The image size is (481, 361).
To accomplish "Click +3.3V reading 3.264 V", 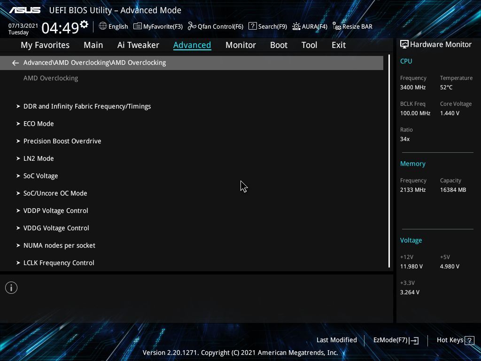I will point(410,292).
